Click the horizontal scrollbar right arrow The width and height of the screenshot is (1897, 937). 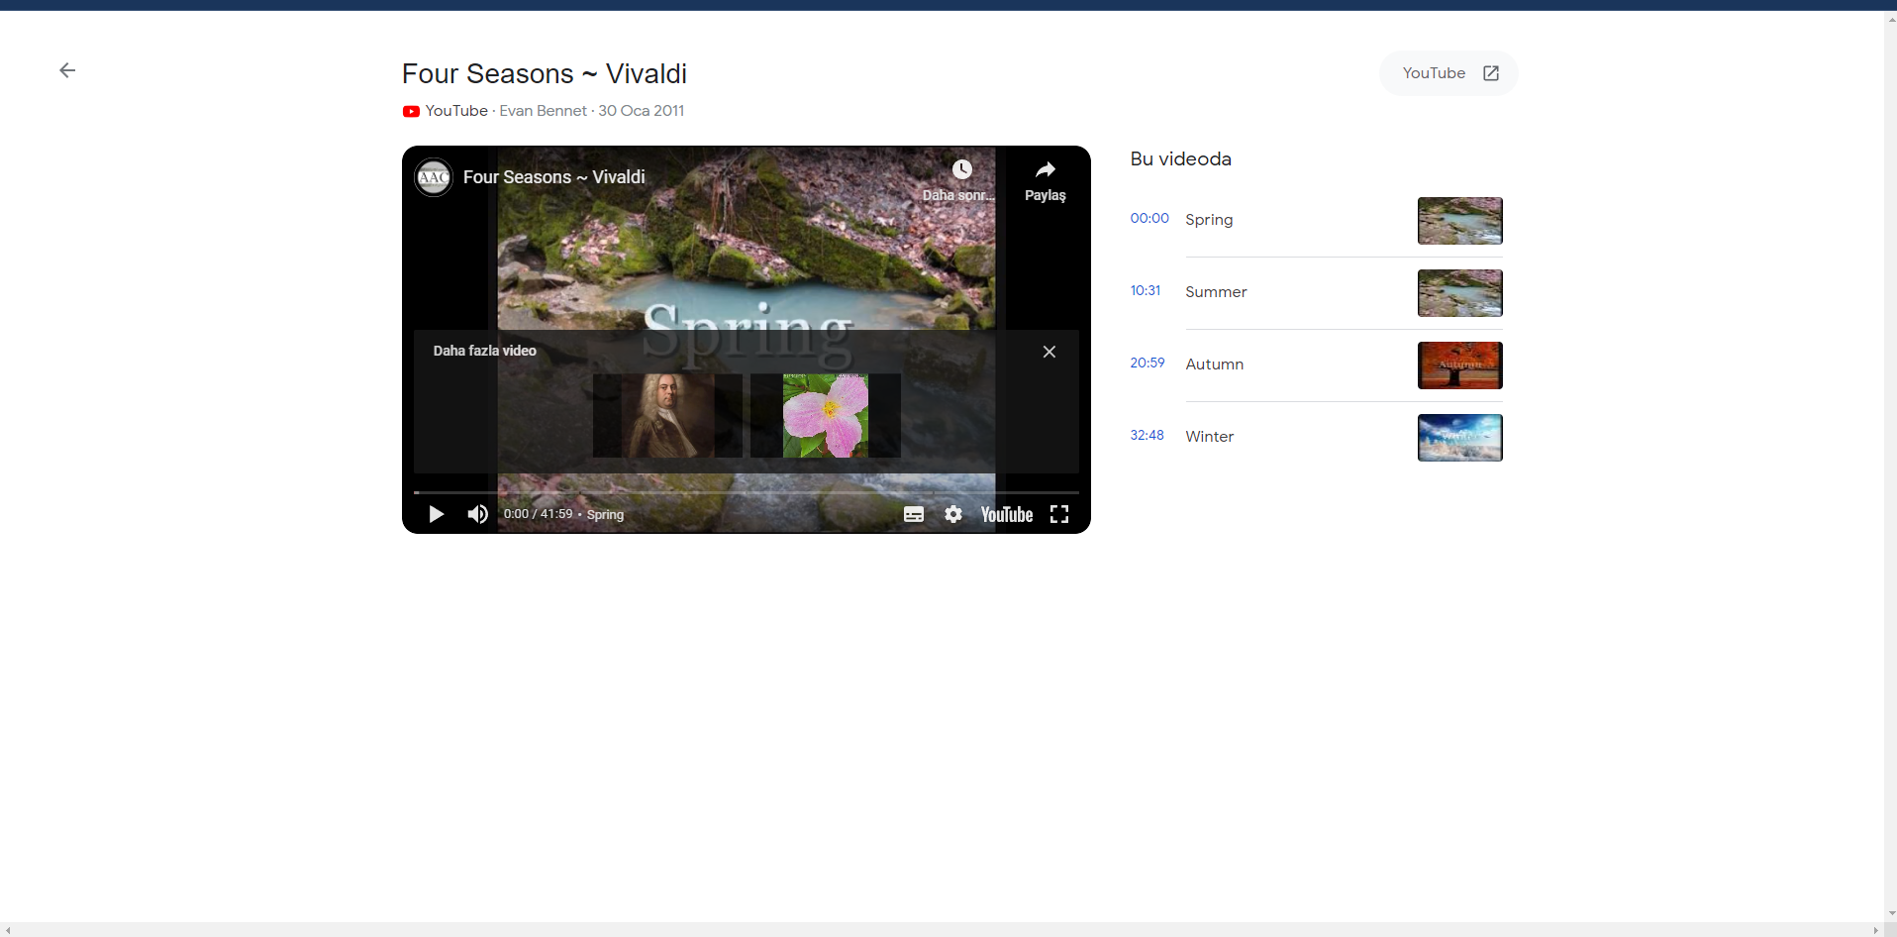(x=1876, y=930)
